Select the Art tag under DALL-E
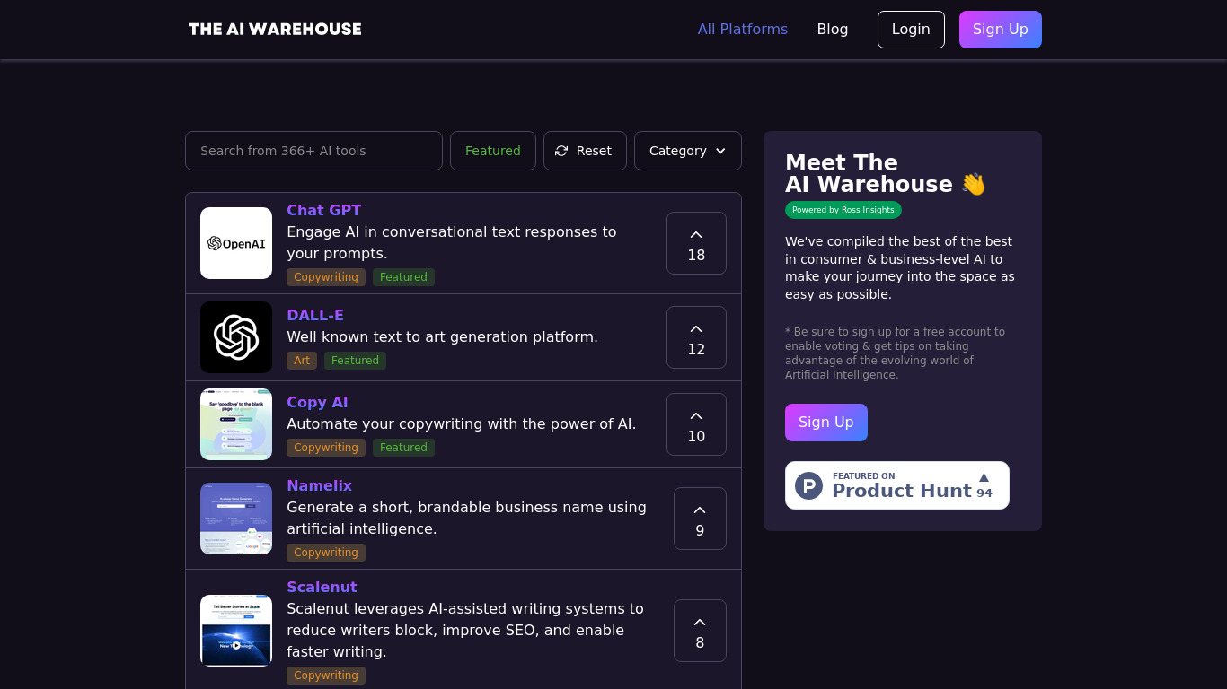Image resolution: width=1227 pixels, height=689 pixels. (302, 361)
